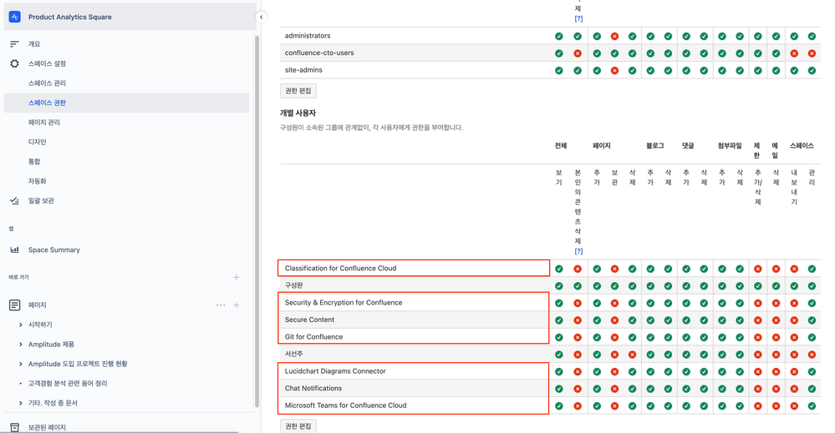Open 페이지 관리 settings item
The image size is (835, 433).
pos(43,122)
